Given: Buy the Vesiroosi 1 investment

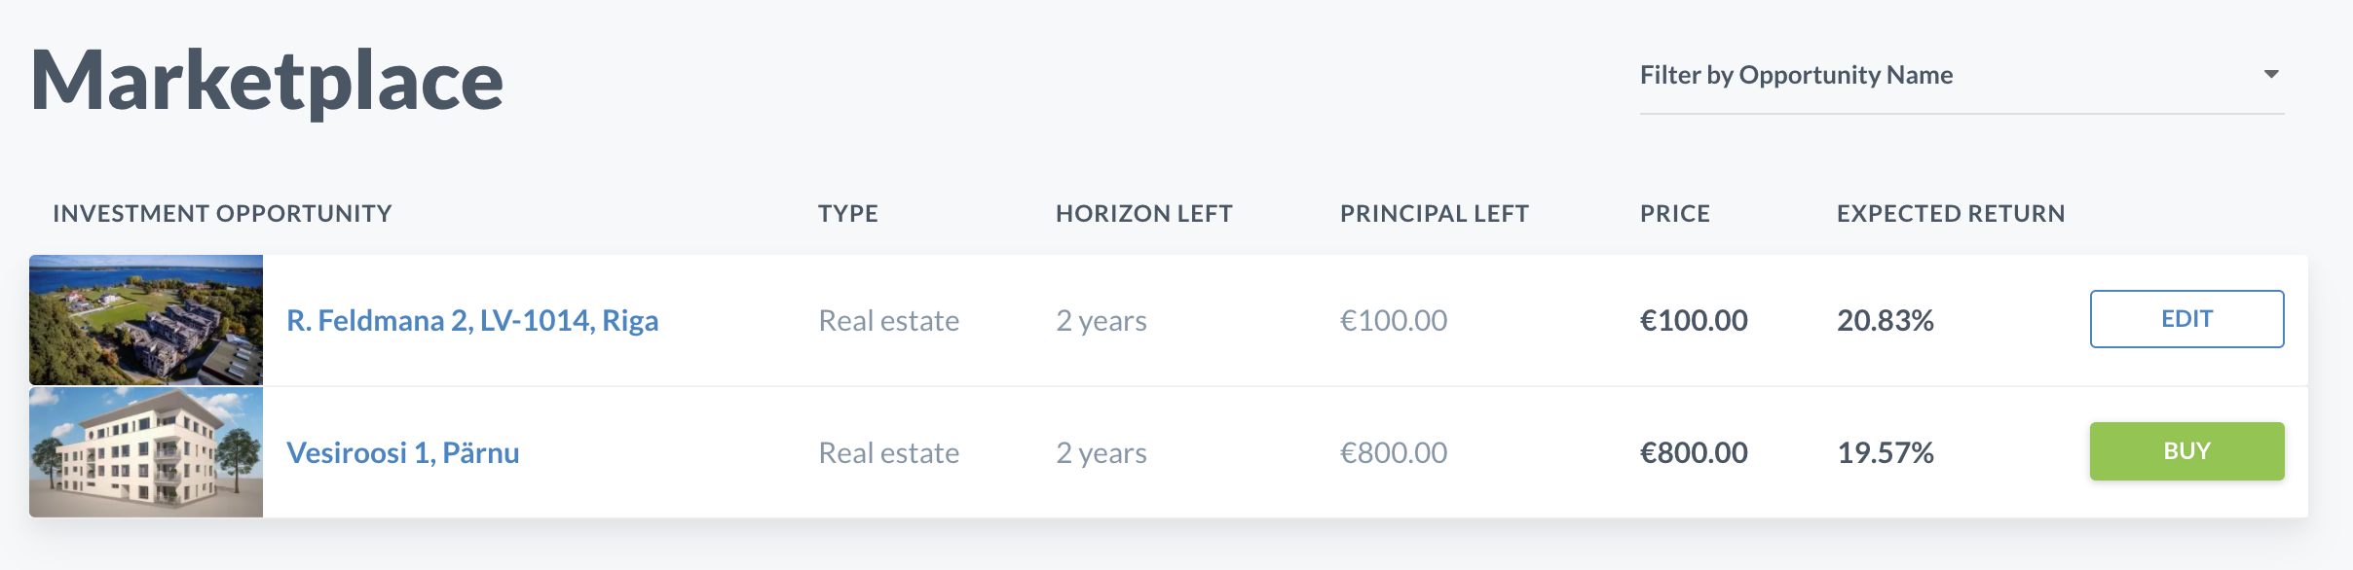Looking at the screenshot, I should 2186,451.
